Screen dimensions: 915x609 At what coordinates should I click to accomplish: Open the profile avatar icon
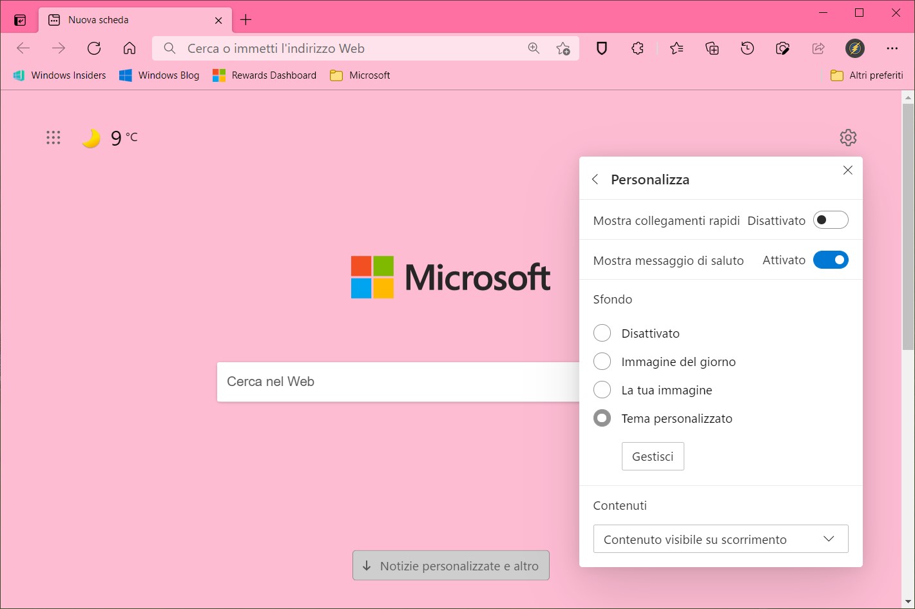pyautogui.click(x=855, y=48)
